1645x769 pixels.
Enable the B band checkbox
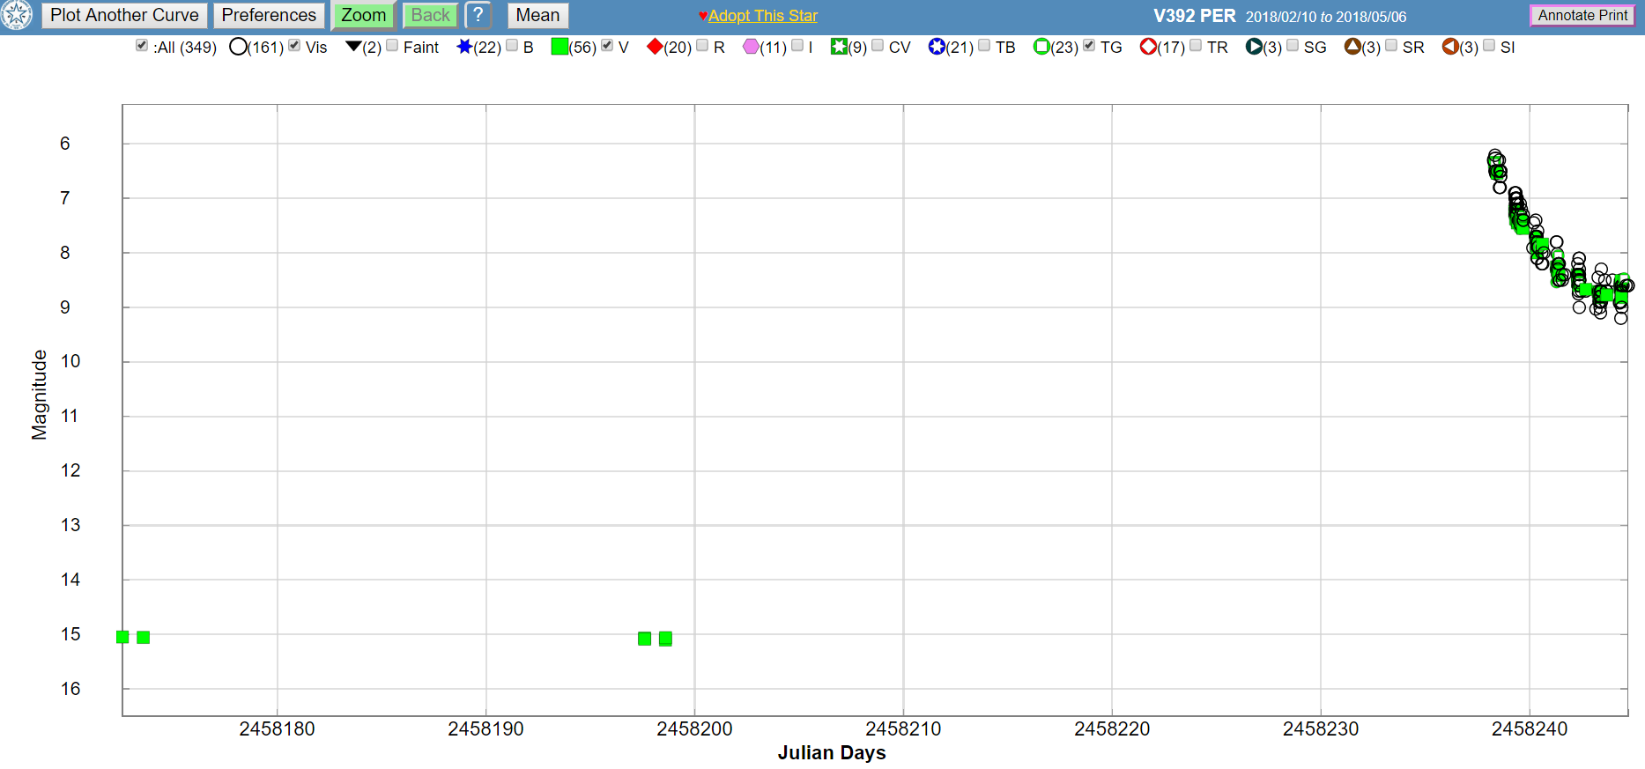pos(512,45)
